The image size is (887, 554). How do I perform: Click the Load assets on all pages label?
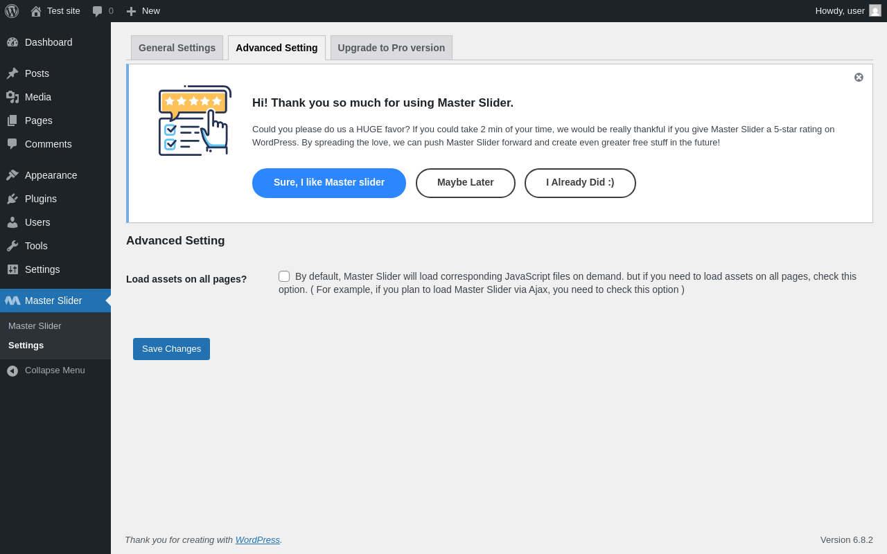coord(186,279)
